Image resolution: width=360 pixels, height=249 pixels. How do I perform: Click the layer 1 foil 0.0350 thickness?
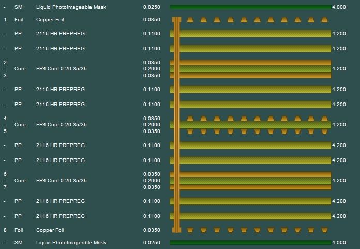pyautogui.click(x=152, y=20)
